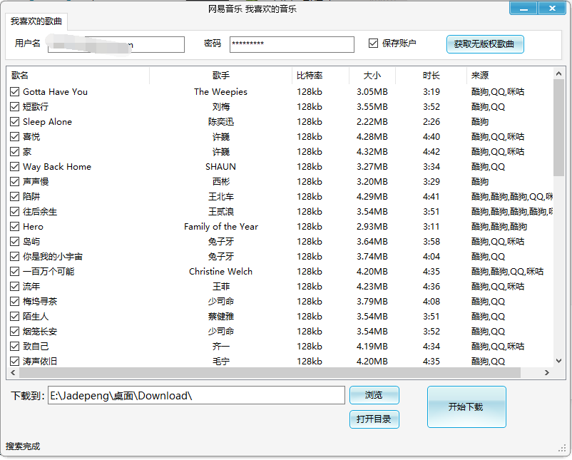572x460 pixels.
Task: Click the horizontal scrollbar thumb
Action: coord(270,372)
